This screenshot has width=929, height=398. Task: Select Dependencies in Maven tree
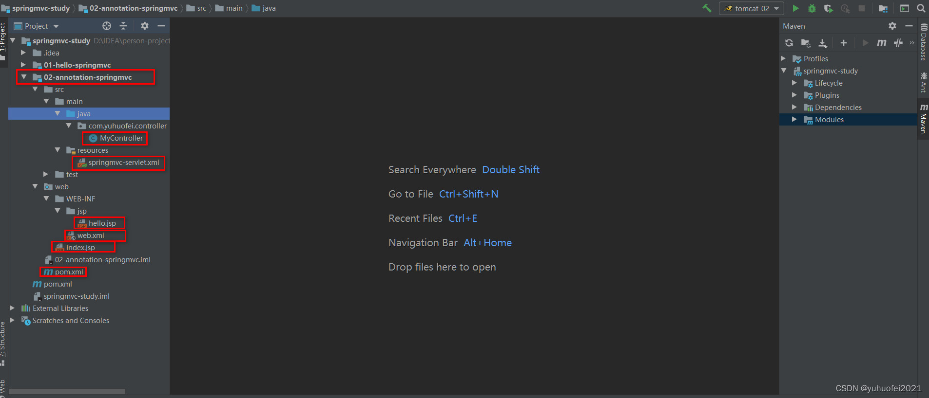tap(838, 108)
